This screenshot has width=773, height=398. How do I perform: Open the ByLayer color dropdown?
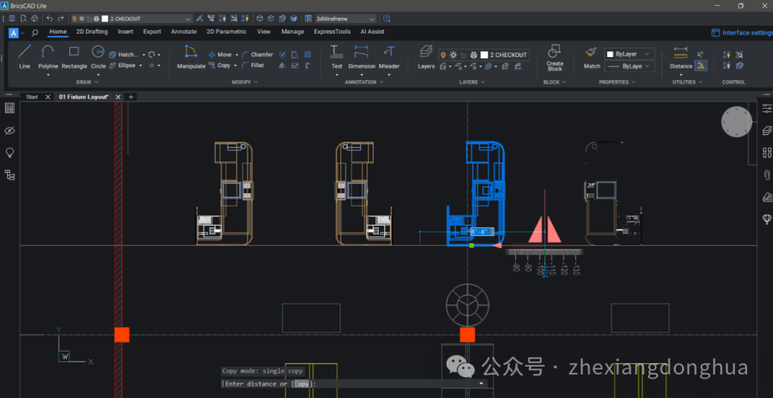tap(630, 54)
